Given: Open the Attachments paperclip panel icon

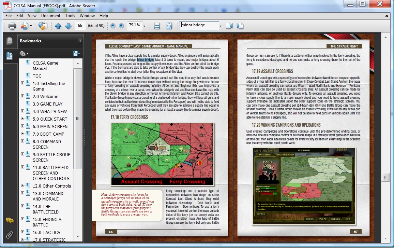Looking at the screenshot, I should 10,235.
